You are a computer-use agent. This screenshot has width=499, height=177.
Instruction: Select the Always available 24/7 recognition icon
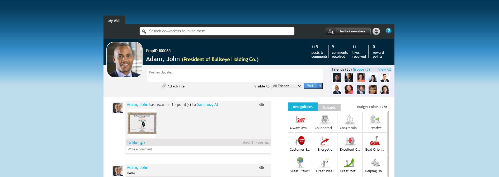(300, 122)
